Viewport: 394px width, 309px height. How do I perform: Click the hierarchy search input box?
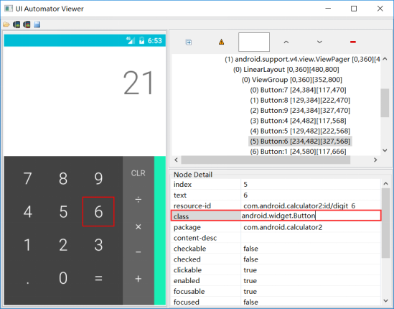[254, 42]
